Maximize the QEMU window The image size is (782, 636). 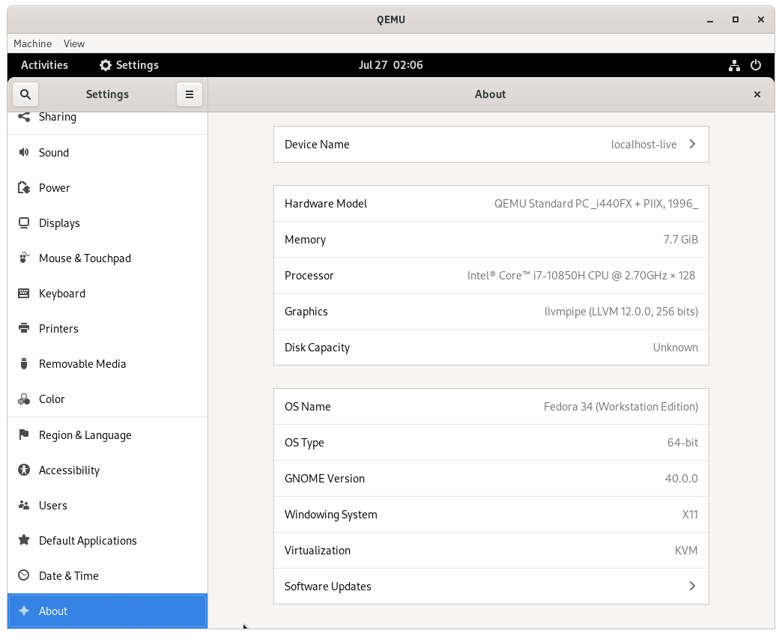(735, 19)
